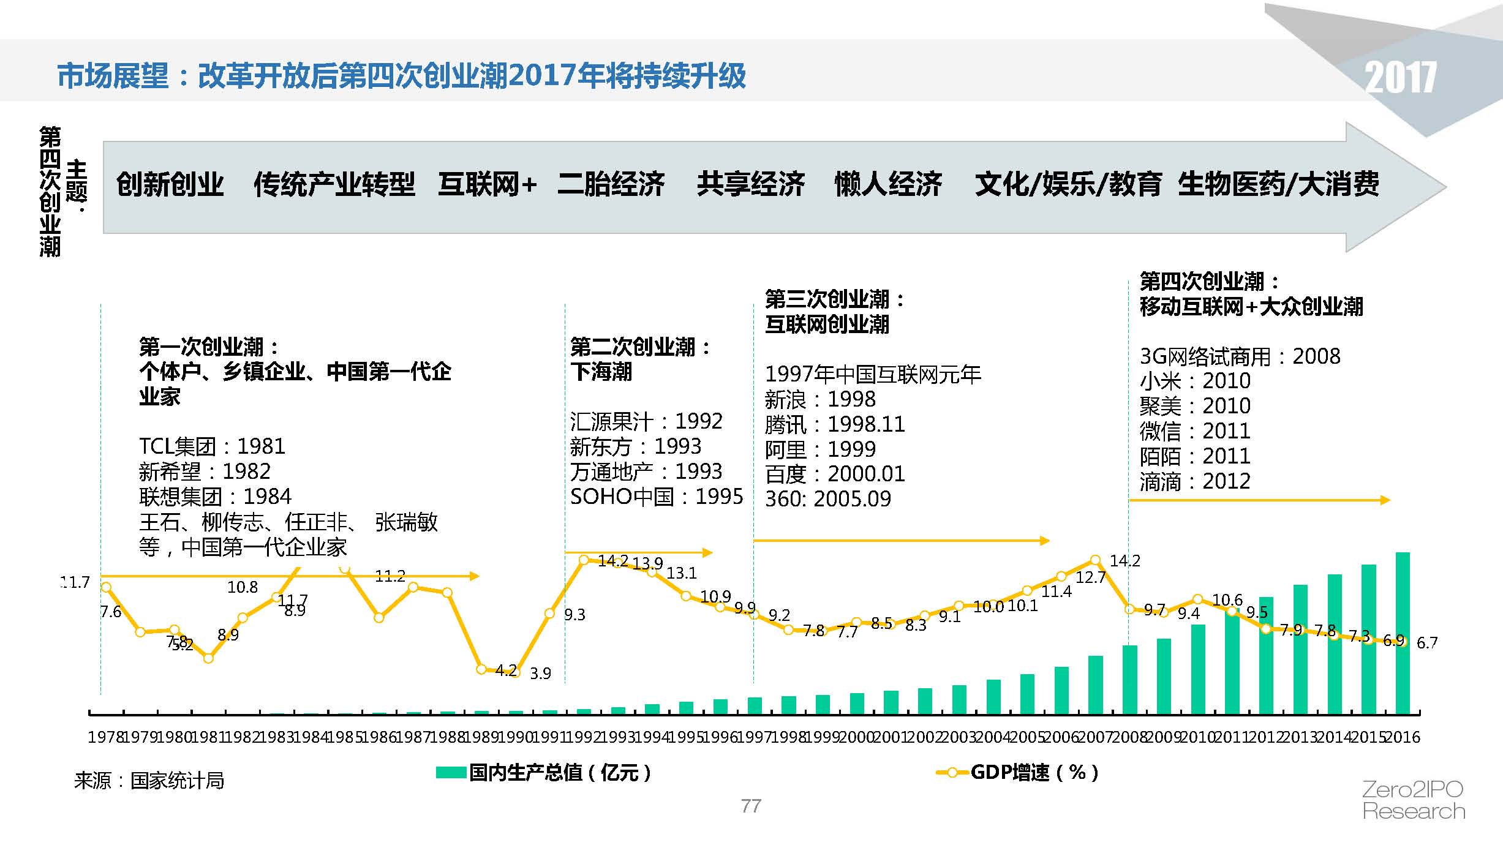
Task: Click the 腾讯:1998.11 list entry
Action: (x=834, y=424)
